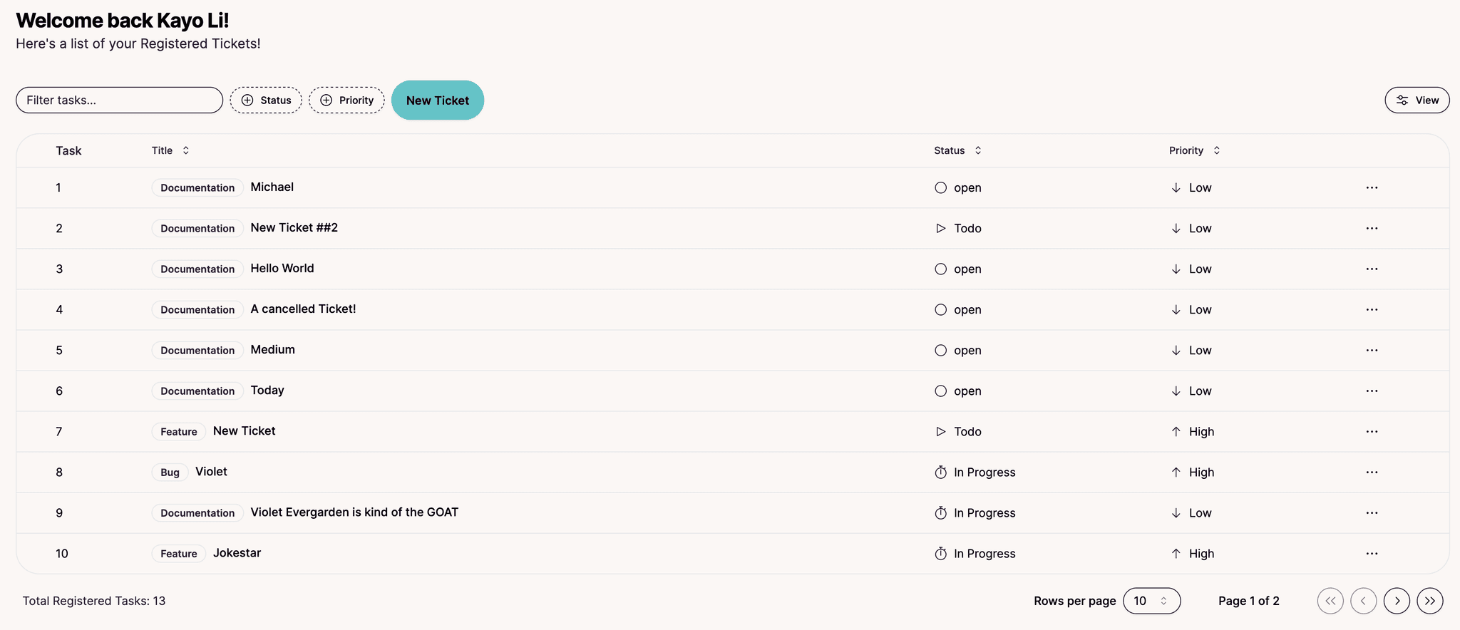Open three-dot menu for Today ticket
Image resolution: width=1460 pixels, height=630 pixels.
pos(1372,391)
